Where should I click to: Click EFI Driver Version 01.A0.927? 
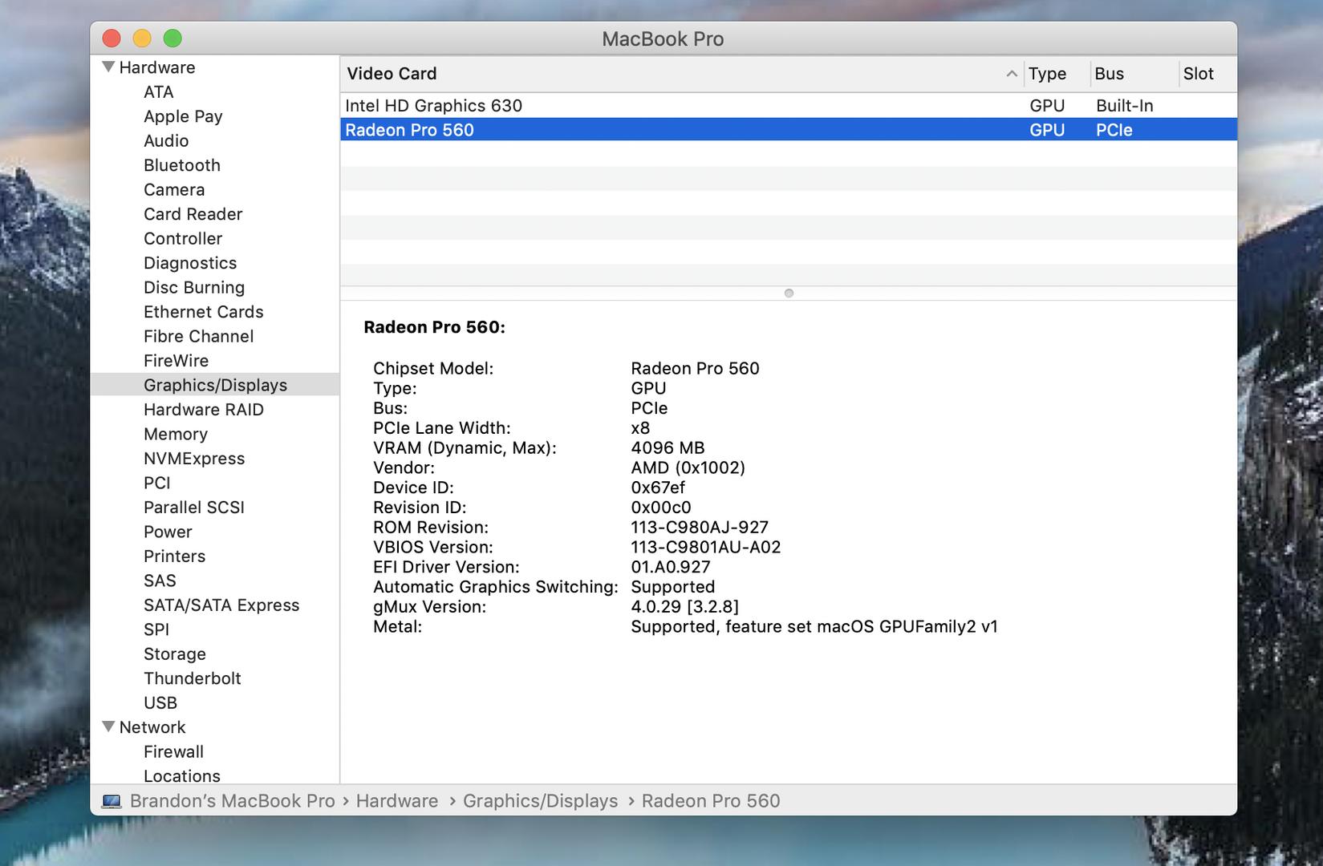point(670,567)
